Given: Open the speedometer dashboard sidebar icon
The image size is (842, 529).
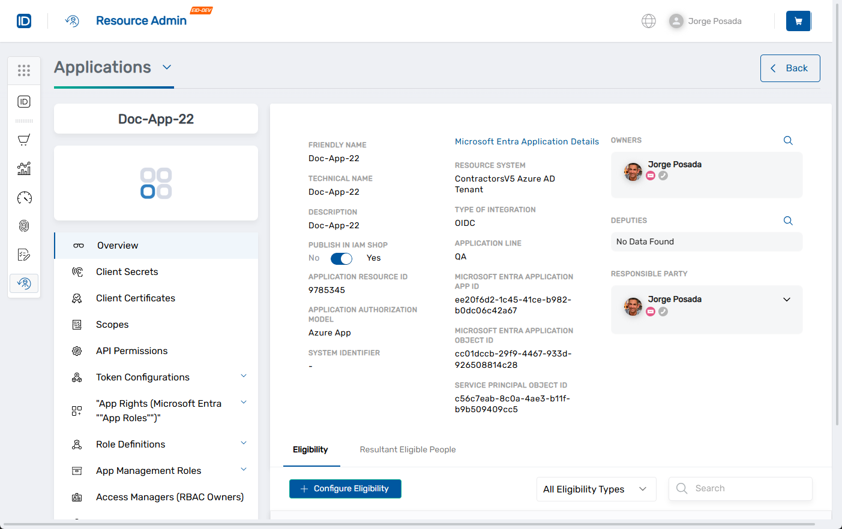Looking at the screenshot, I should coord(24,197).
